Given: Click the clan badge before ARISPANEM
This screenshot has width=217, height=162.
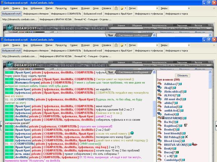Looking at the screenshot, I should [x=163, y=118].
